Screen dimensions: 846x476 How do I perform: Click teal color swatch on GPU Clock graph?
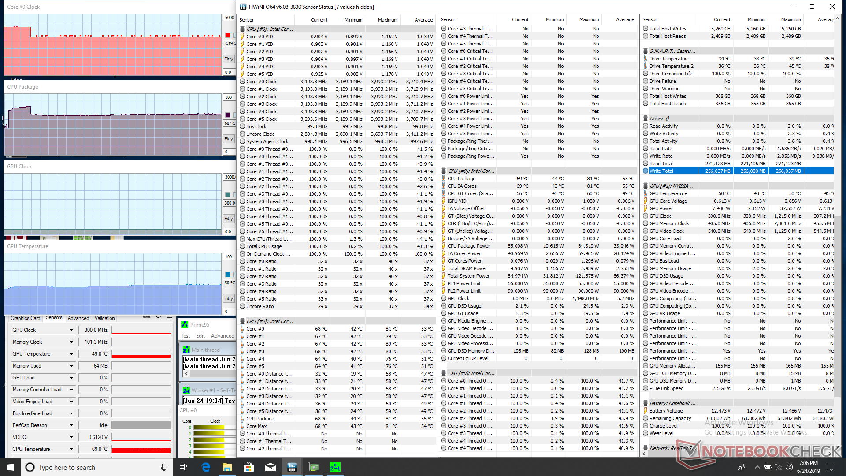tap(228, 195)
